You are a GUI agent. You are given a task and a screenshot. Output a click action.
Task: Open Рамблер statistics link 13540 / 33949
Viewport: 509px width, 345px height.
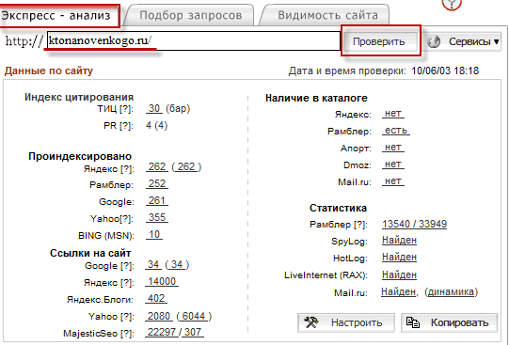[414, 224]
